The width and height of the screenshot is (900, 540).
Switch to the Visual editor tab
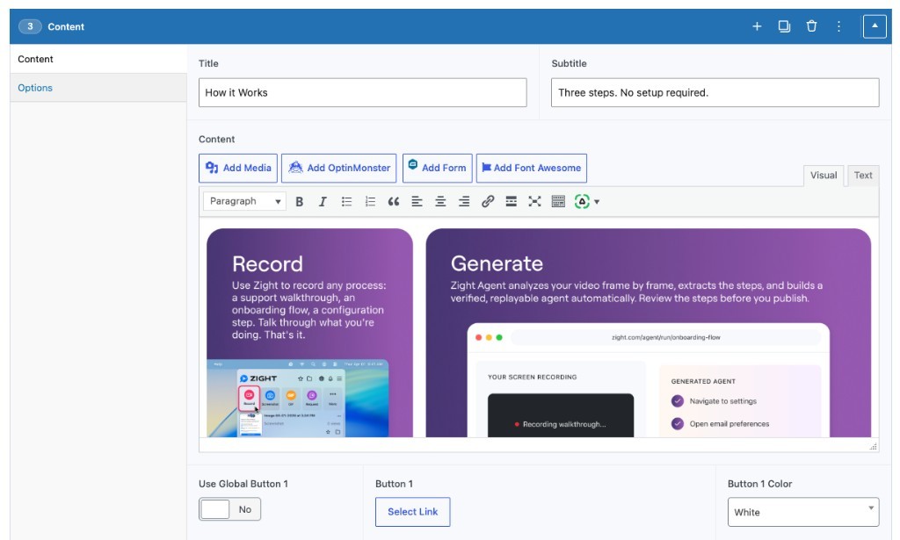[x=823, y=176]
